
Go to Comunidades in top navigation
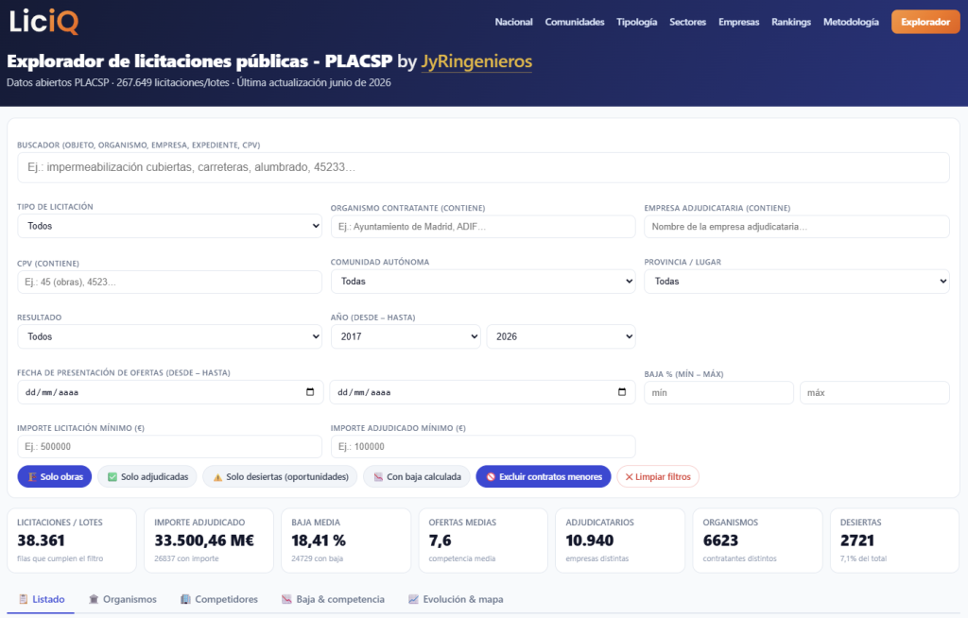coord(575,23)
